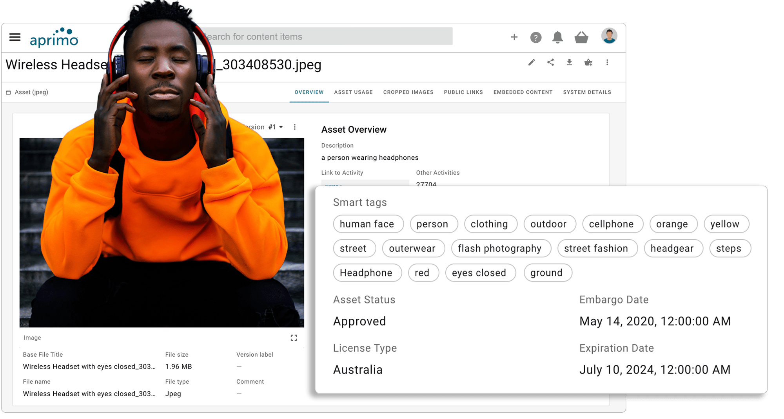Click the 'street' smart tag

[x=354, y=248]
